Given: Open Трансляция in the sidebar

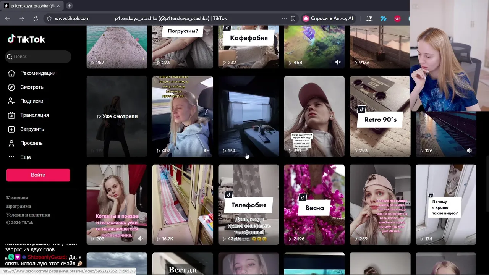Looking at the screenshot, I should [x=28, y=115].
